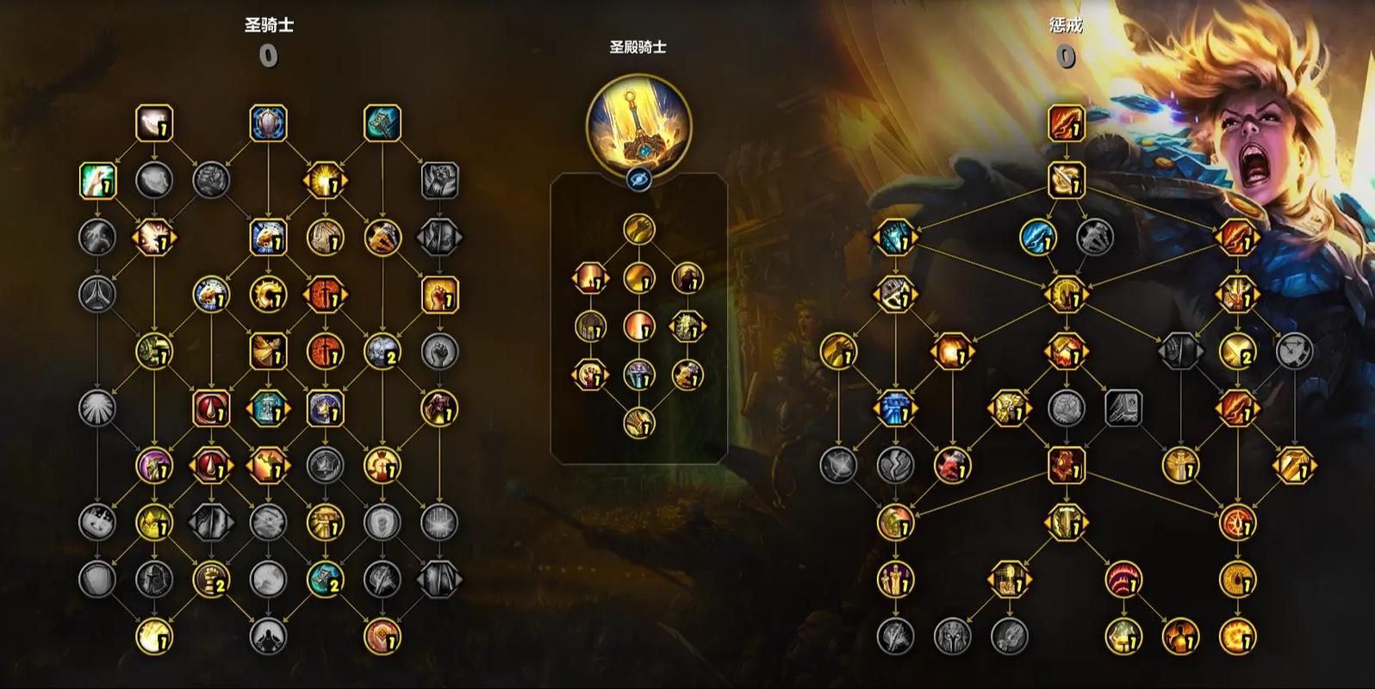Click the topmost fist node in the hero tree
Screen dimensions: 1375x689
pyautogui.click(x=638, y=230)
